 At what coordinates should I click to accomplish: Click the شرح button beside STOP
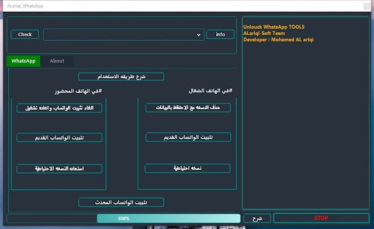point(257,218)
